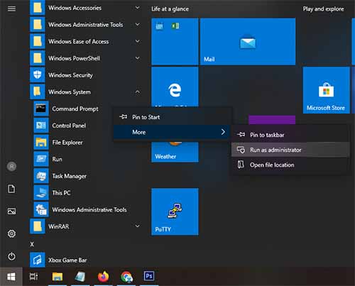Open the Documents icon in the sidebar
Screen dimensions: 355x286
[x=11, y=189]
